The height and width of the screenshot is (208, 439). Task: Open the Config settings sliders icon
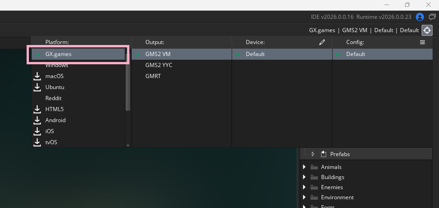[422, 42]
